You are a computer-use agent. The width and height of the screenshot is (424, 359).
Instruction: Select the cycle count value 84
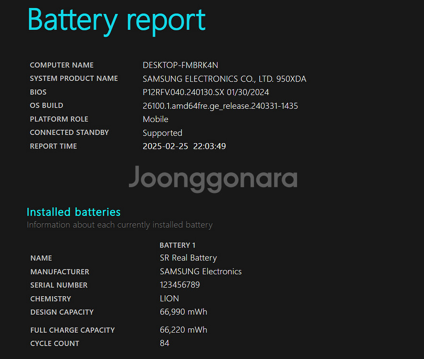pyautogui.click(x=164, y=343)
